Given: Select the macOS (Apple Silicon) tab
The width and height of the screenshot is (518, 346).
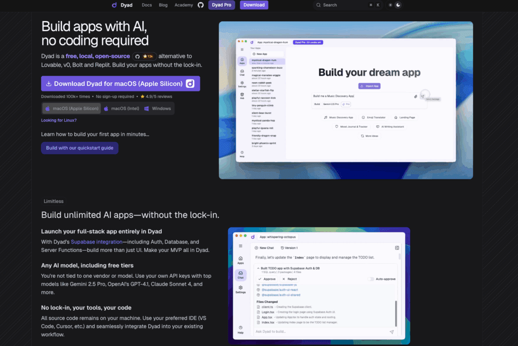Looking at the screenshot, I should (x=72, y=109).
